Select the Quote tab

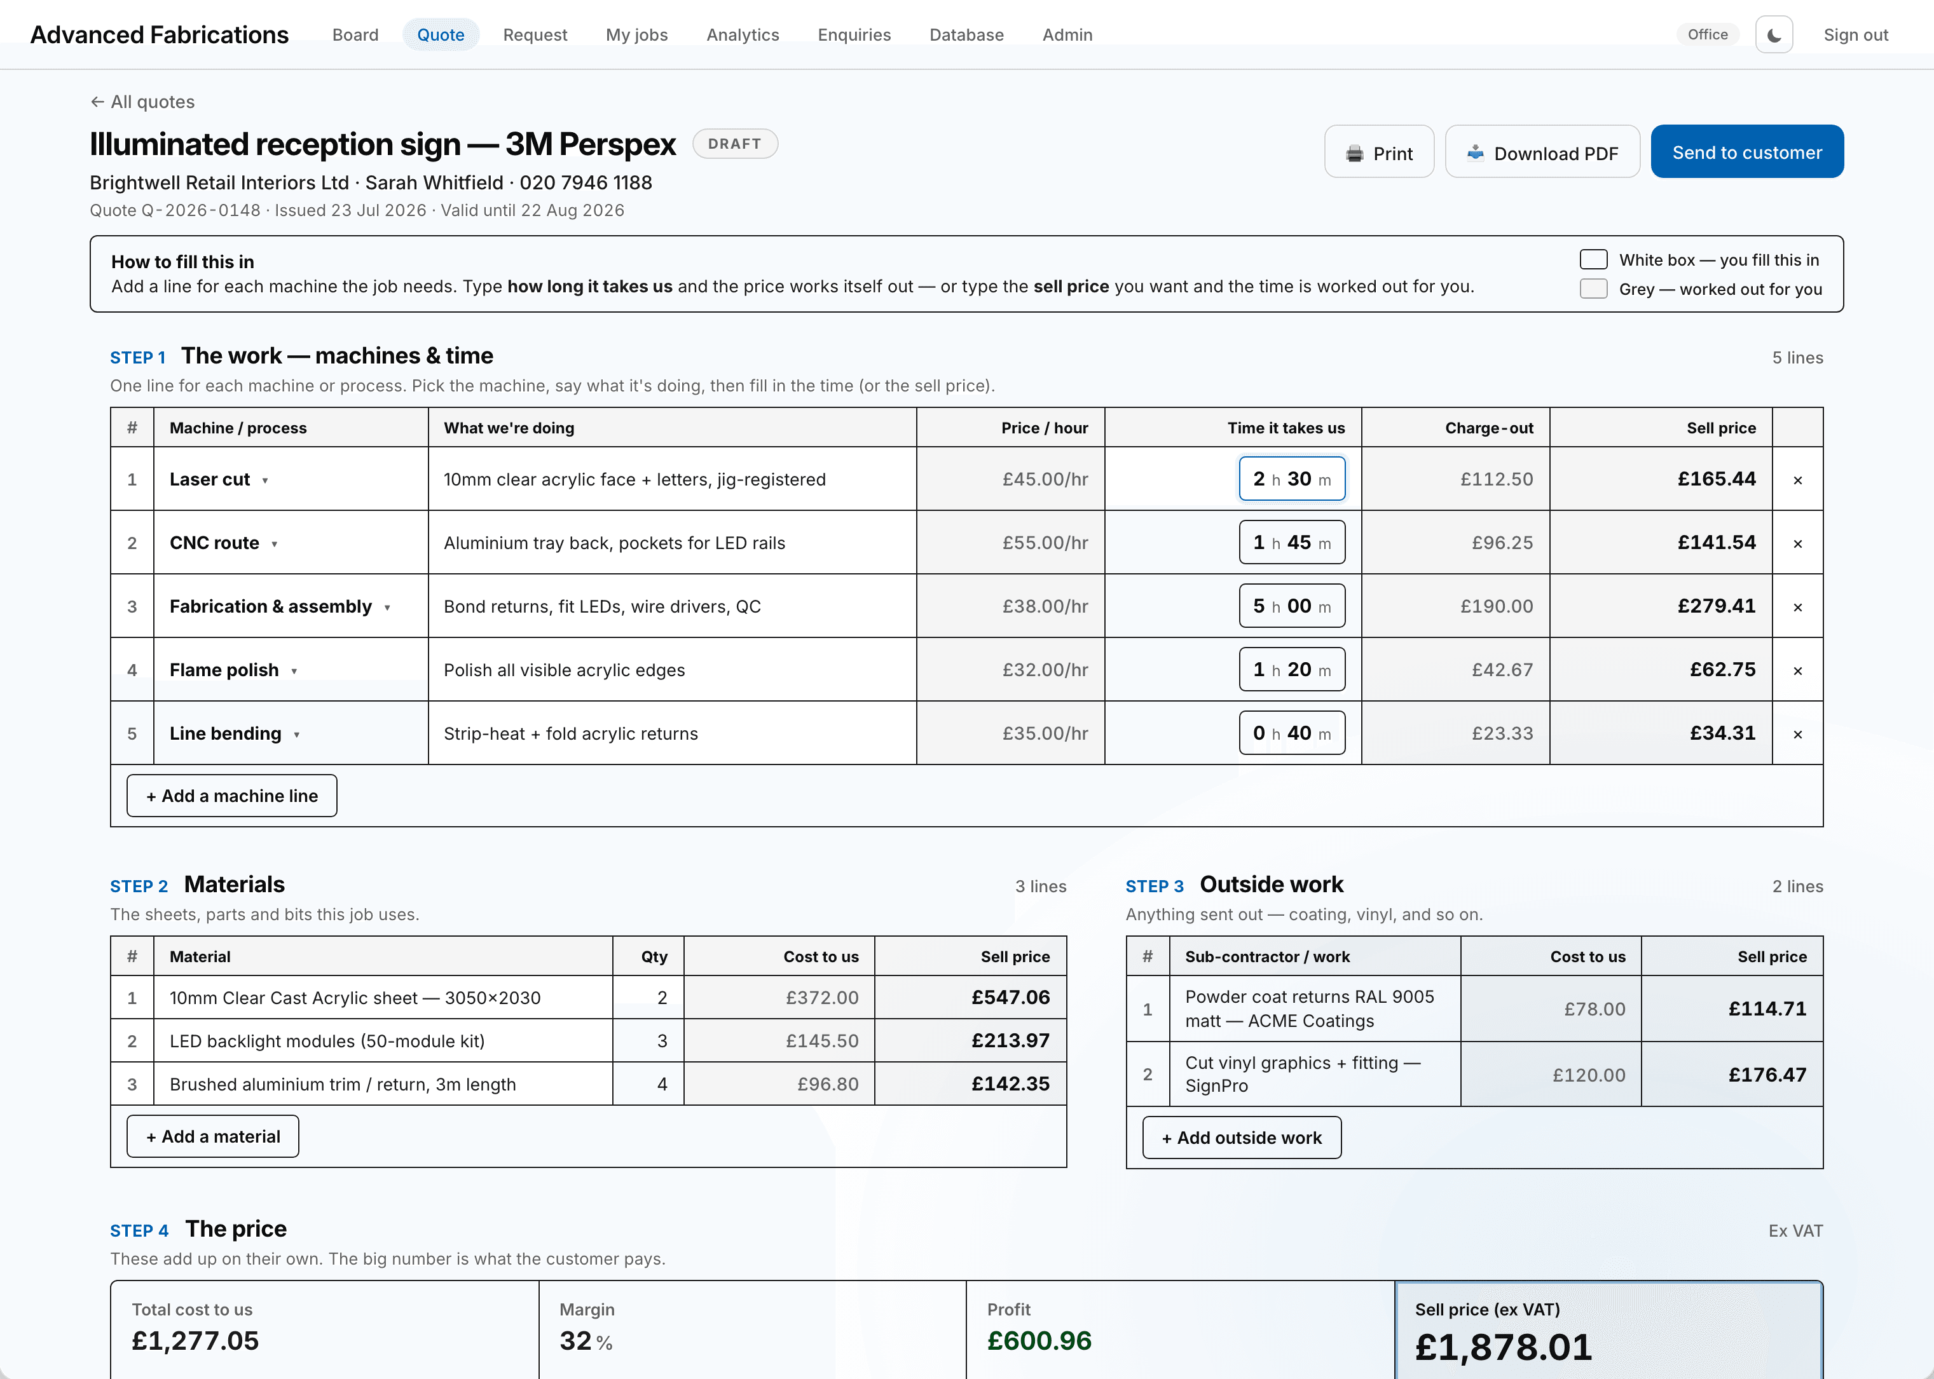440,35
